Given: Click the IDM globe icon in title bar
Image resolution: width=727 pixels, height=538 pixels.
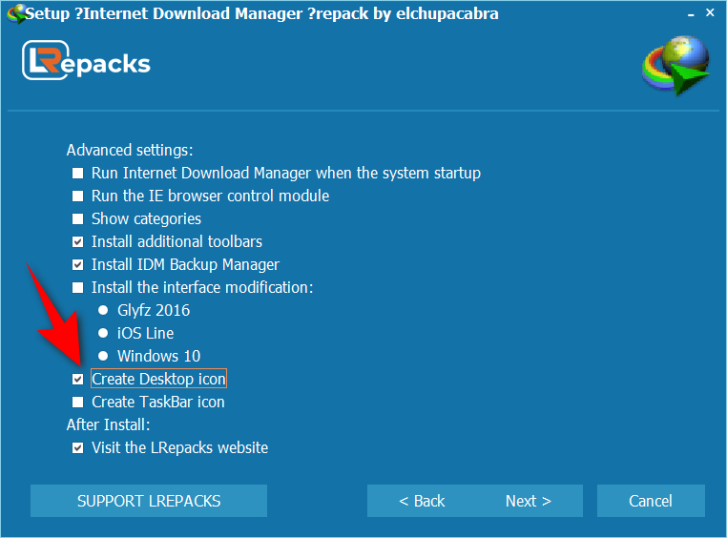Looking at the screenshot, I should tap(16, 13).
